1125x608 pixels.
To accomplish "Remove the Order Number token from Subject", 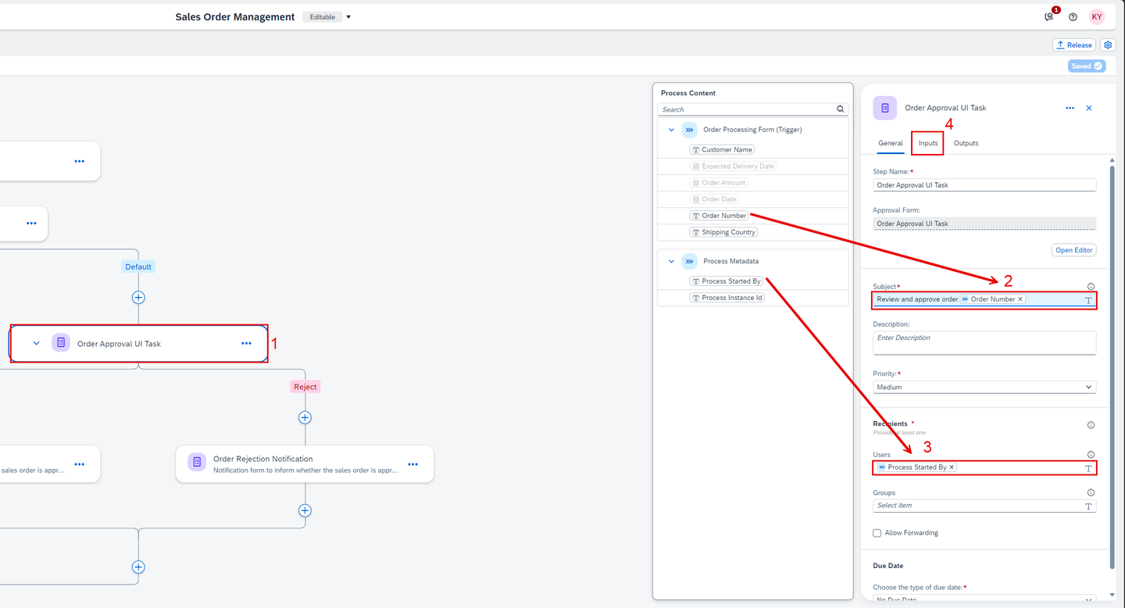I will point(1020,299).
